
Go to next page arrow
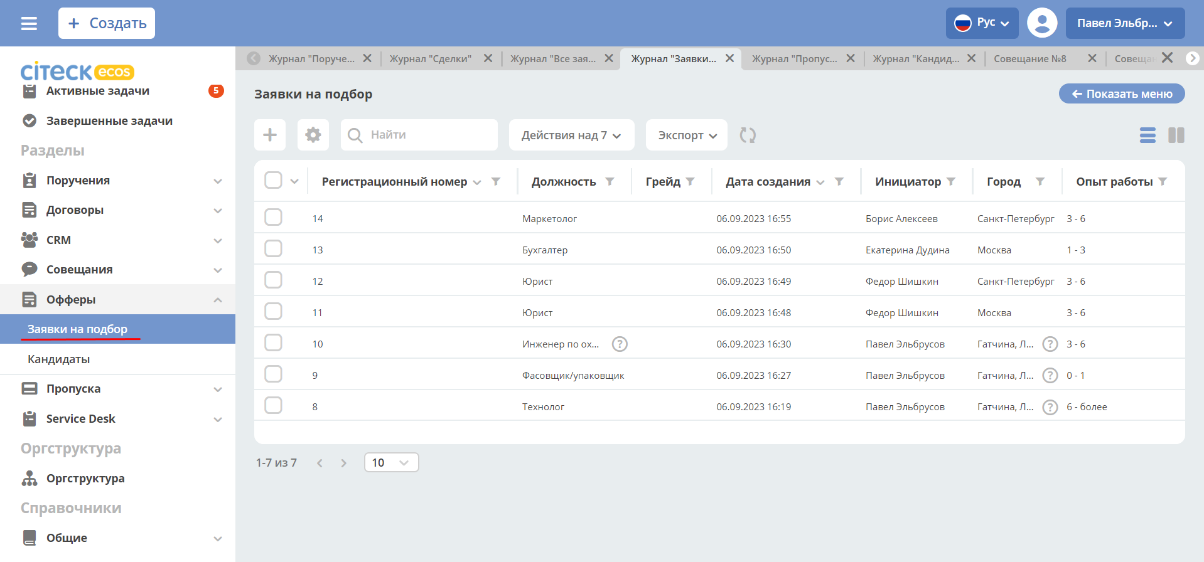[343, 463]
